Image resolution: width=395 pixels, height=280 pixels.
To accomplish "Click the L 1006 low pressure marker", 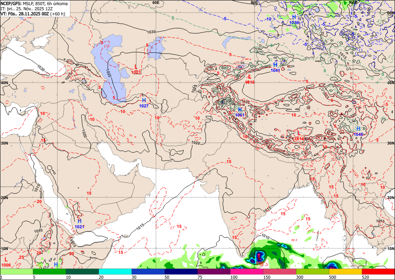I will point(6,262).
